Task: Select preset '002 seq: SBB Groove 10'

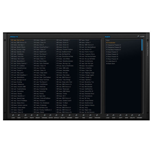Action: click(x=19, y=43)
